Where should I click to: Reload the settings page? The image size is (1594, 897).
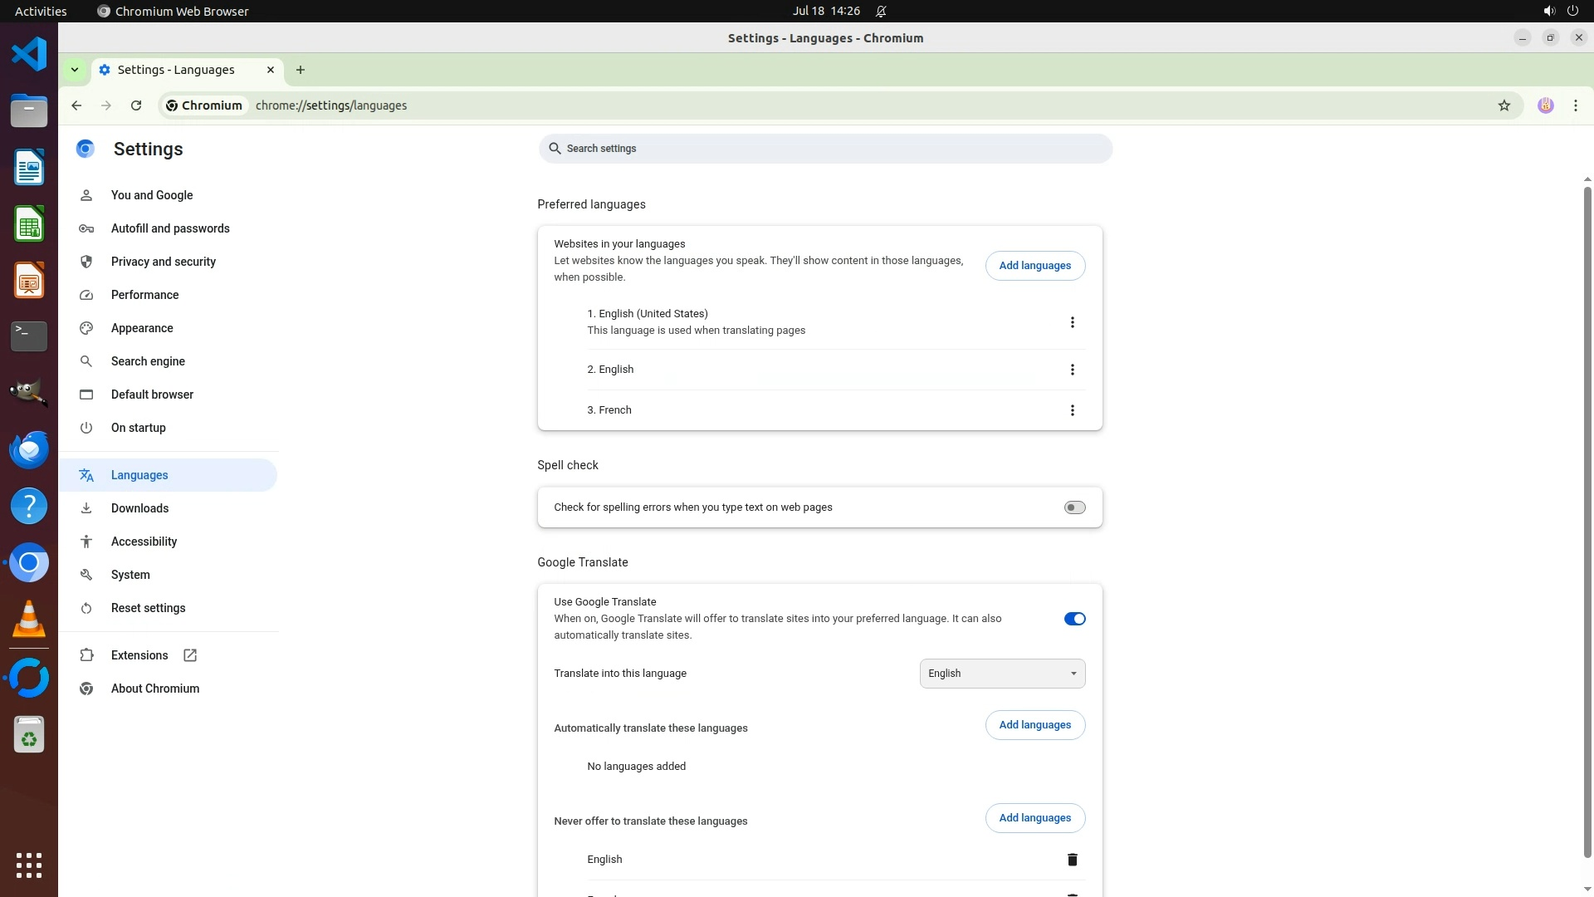pyautogui.click(x=136, y=105)
